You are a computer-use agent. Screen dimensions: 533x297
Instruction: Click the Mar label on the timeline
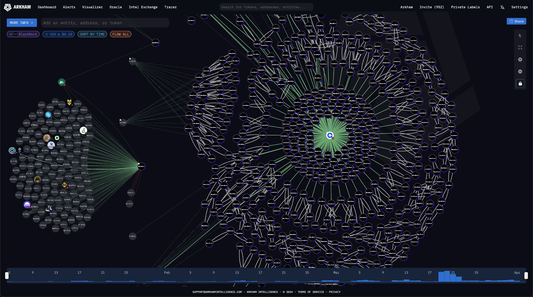pyautogui.click(x=336, y=273)
